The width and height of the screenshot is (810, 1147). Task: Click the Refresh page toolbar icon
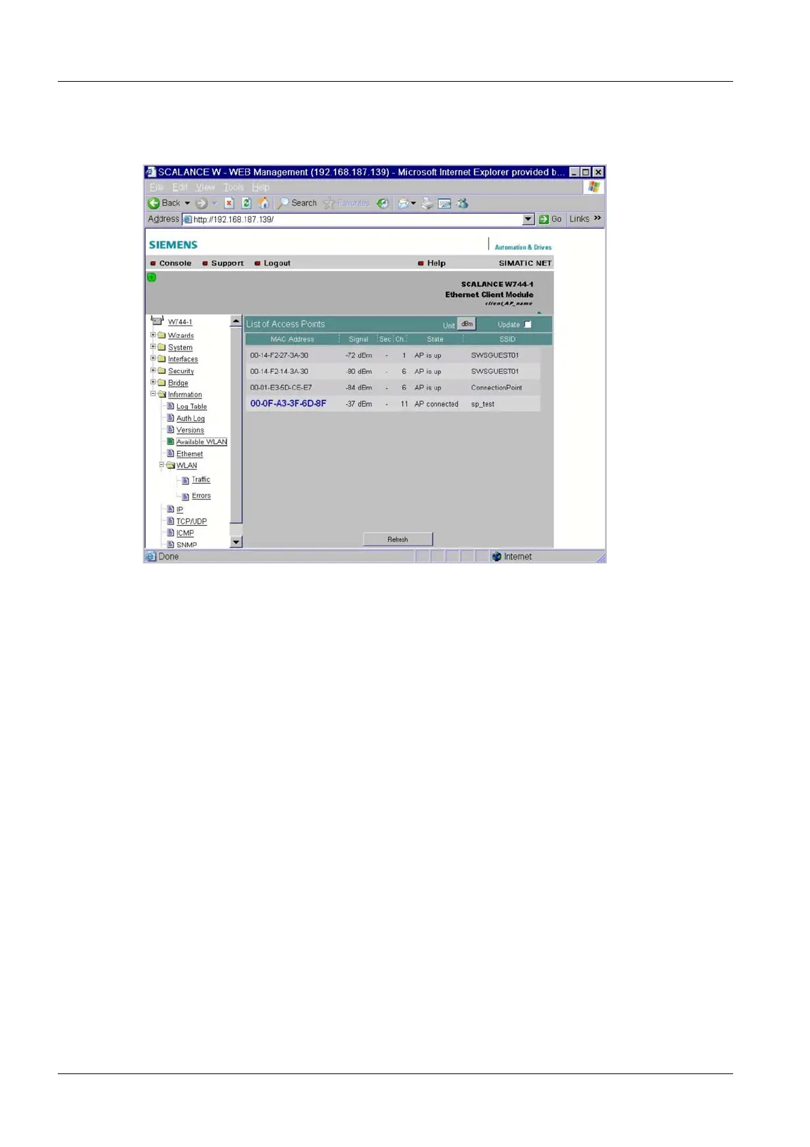(x=246, y=203)
